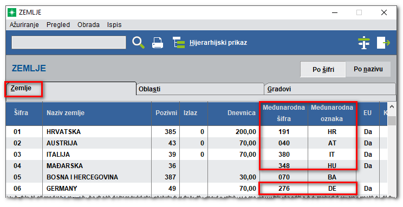
Task: Click the Pozivni value 43
Action: click(x=172, y=143)
